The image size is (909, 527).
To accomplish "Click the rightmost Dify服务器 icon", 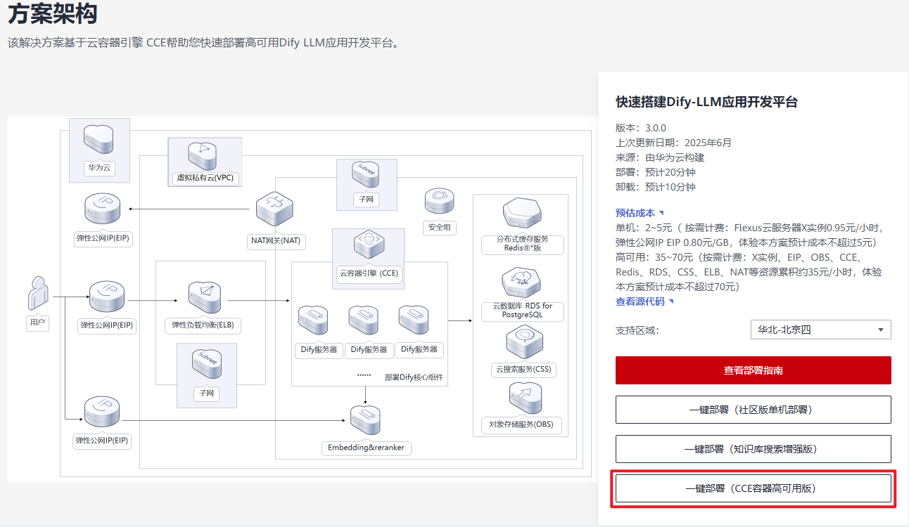I will [414, 321].
